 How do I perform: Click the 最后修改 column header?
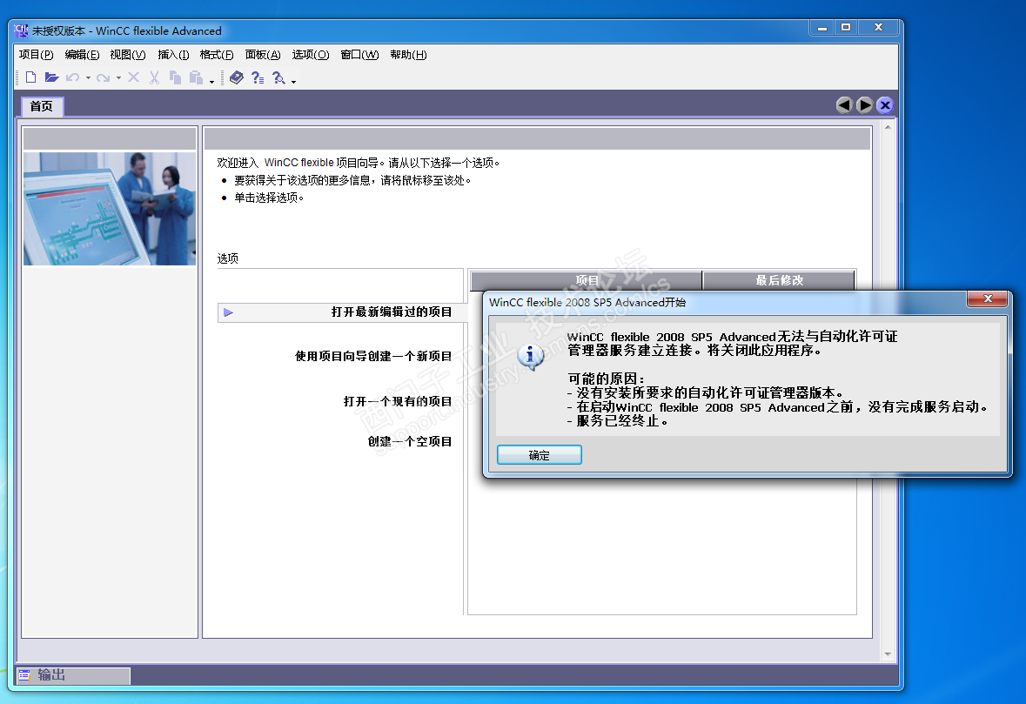click(x=779, y=280)
